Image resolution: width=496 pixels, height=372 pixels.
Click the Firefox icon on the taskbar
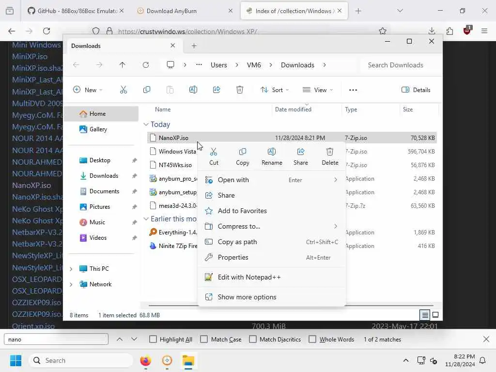pyautogui.click(x=145, y=360)
